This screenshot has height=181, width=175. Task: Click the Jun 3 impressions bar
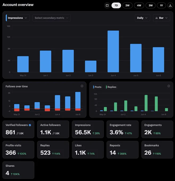[x=91, y=66]
